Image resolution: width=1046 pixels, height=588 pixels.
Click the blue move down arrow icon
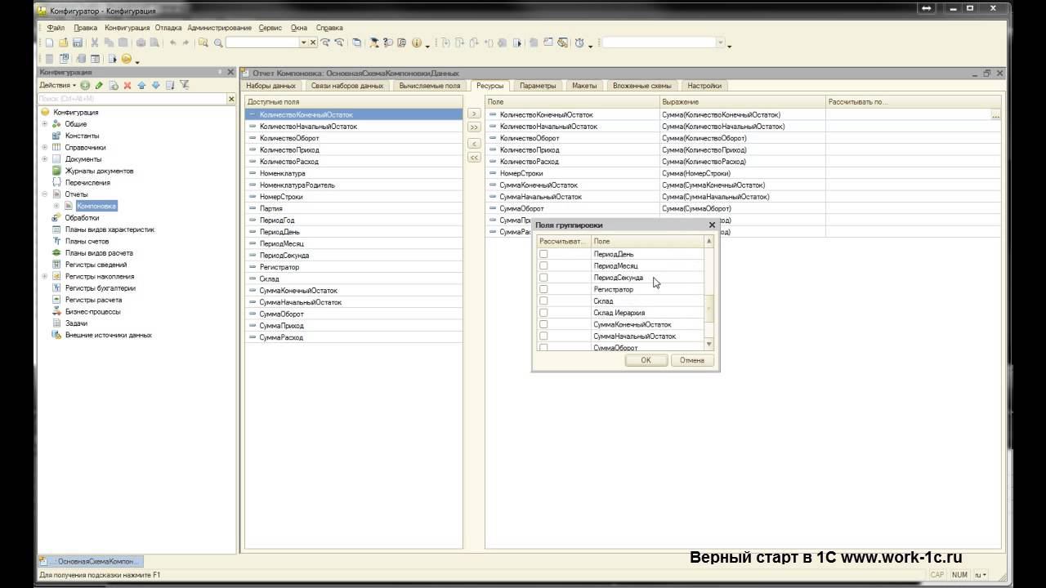[x=155, y=85]
